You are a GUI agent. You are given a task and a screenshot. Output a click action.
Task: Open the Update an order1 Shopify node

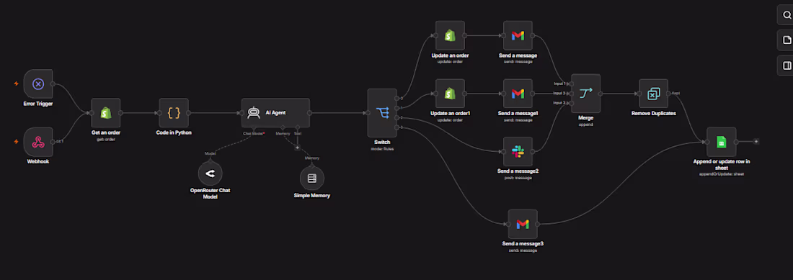(450, 94)
